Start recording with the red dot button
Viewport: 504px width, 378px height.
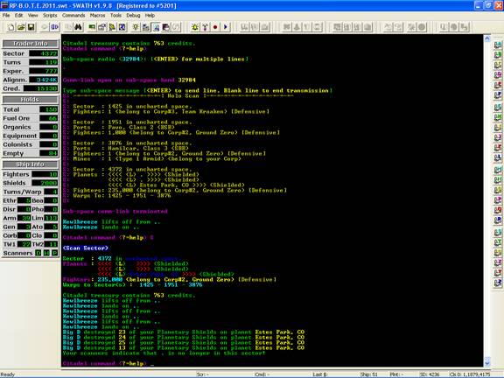(x=215, y=27)
